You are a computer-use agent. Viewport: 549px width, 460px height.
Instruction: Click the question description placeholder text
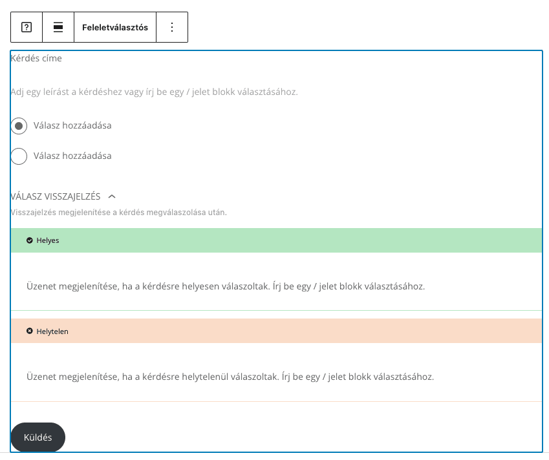154,92
